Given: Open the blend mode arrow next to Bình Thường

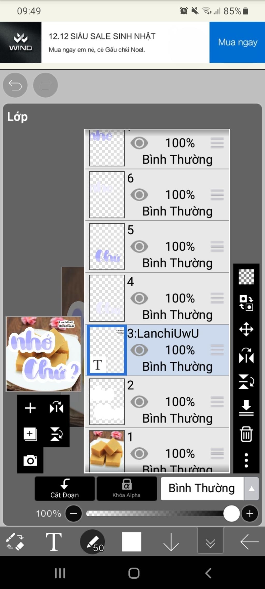Looking at the screenshot, I should click(251, 489).
